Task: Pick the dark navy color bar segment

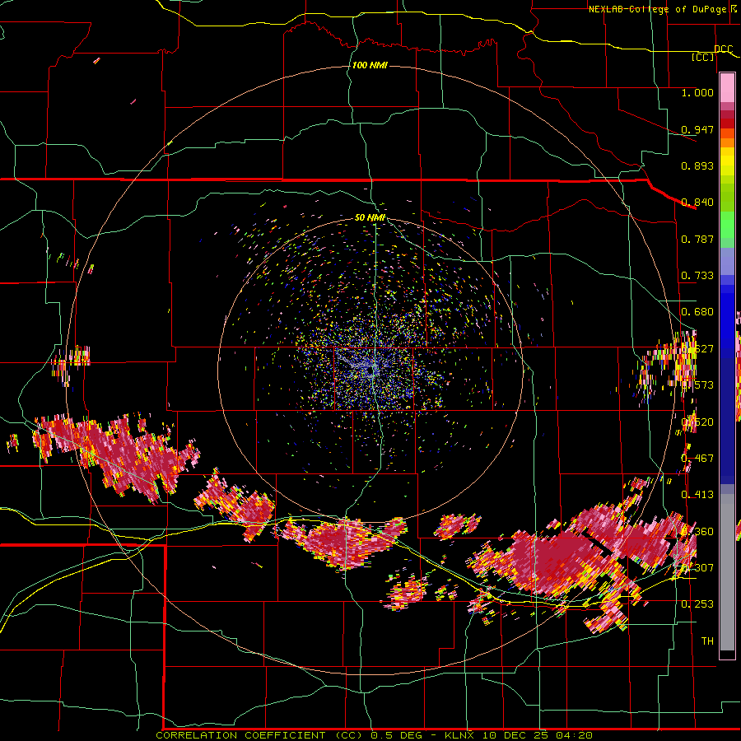Action: (x=727, y=421)
